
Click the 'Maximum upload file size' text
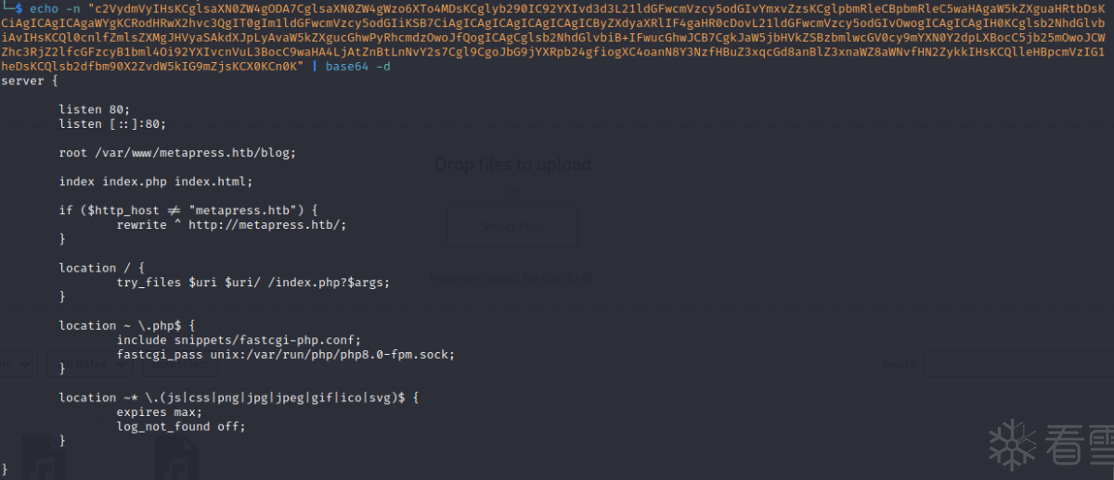(x=512, y=278)
